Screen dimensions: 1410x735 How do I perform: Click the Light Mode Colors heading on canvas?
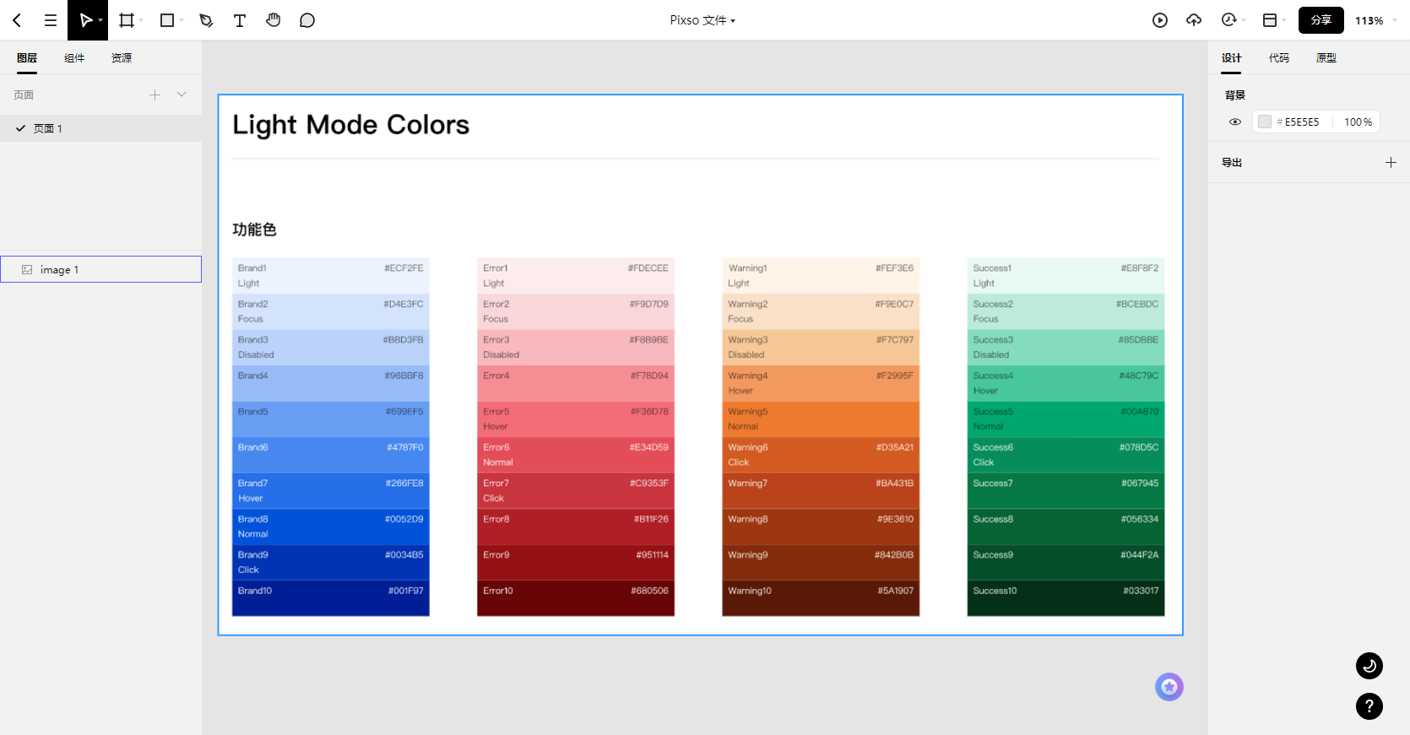[x=350, y=125]
